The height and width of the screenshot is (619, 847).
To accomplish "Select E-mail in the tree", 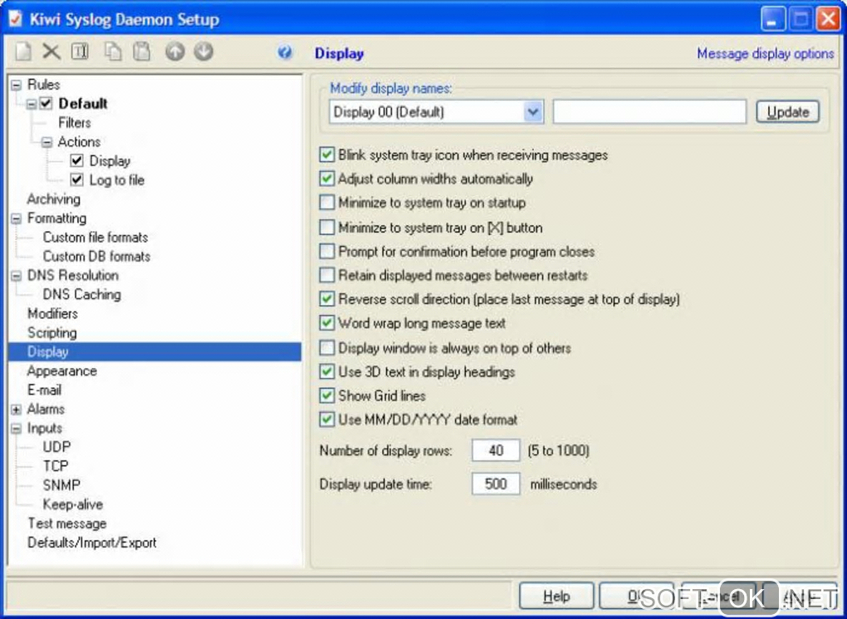I will (x=44, y=390).
